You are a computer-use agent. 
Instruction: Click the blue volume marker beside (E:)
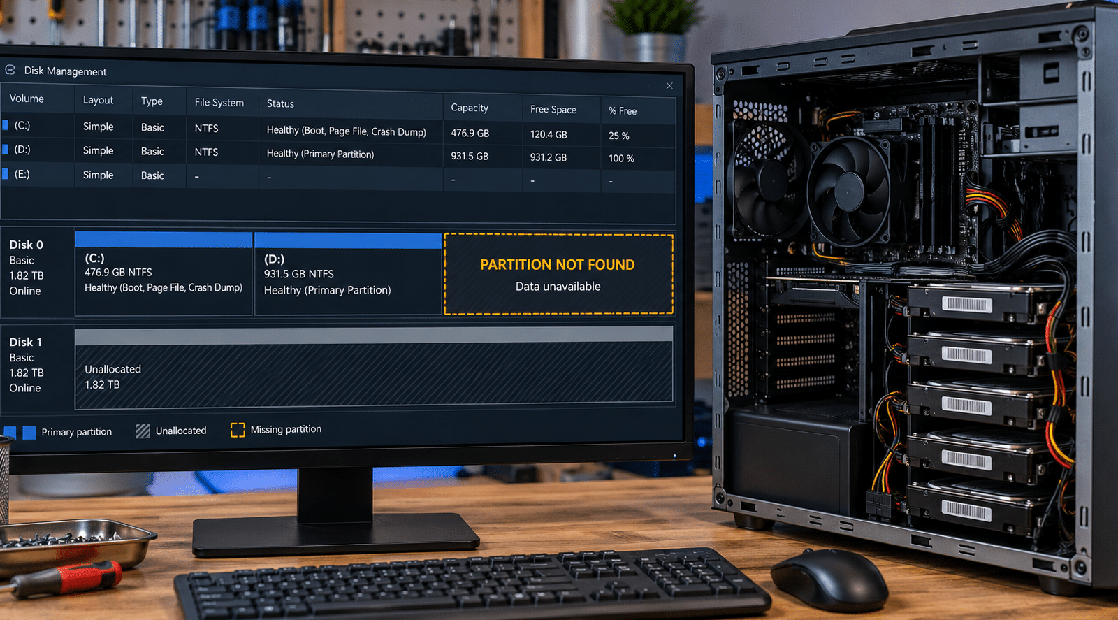6,174
